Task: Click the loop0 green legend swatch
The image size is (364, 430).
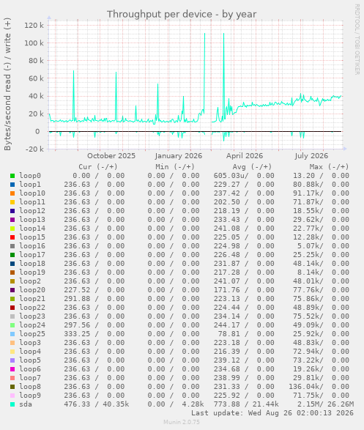Action: pos(12,176)
